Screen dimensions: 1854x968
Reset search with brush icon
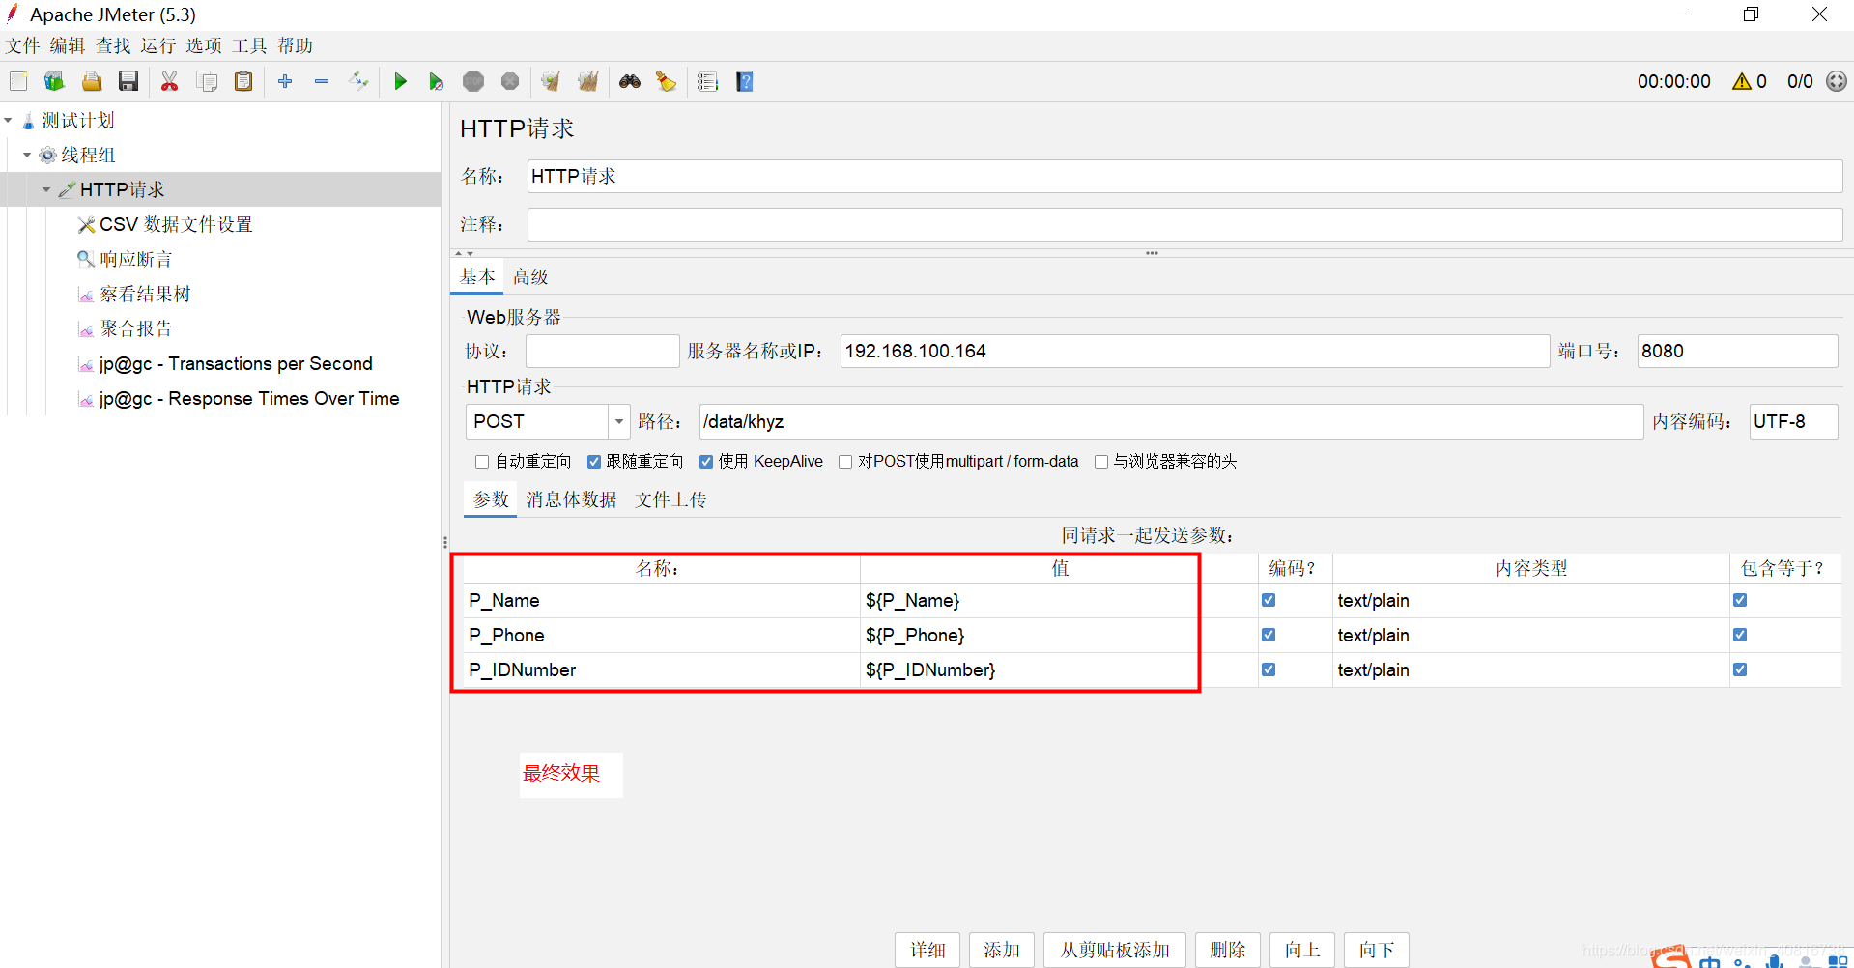point(667,82)
